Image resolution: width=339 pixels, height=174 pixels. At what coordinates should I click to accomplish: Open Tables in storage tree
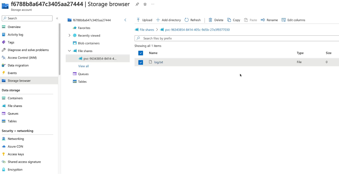pos(82,82)
